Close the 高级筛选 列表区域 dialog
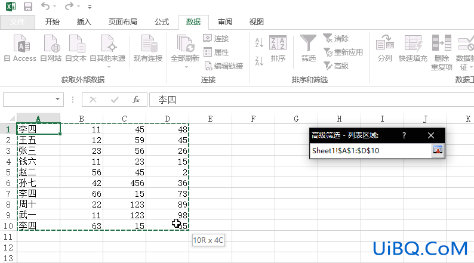The height and width of the screenshot is (263, 474). pos(431,135)
